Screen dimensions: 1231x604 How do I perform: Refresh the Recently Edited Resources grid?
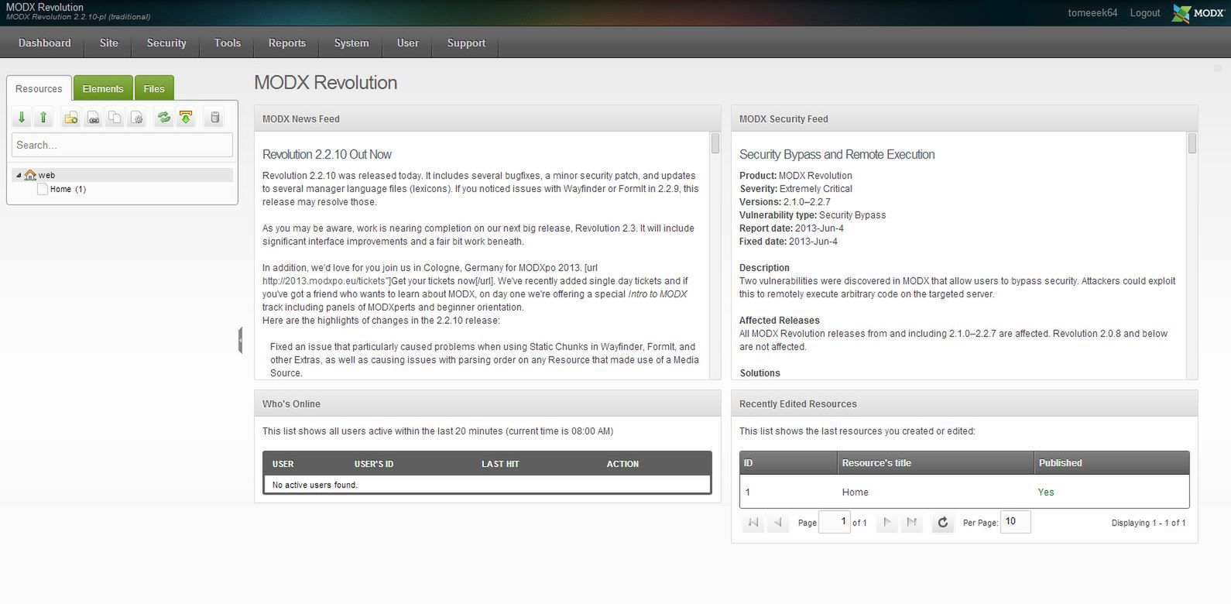pos(942,523)
